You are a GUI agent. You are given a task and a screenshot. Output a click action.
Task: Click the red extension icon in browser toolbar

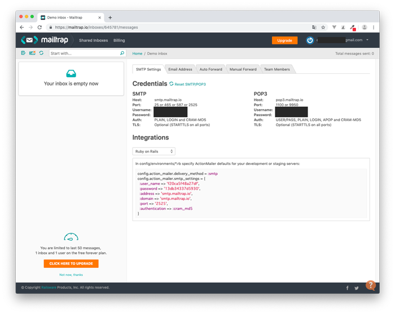[353, 28]
